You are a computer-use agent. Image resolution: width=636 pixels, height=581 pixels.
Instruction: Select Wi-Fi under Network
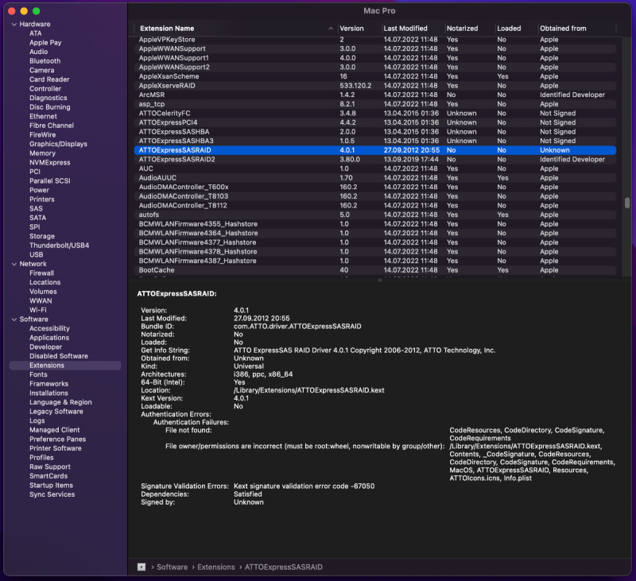(x=37, y=310)
